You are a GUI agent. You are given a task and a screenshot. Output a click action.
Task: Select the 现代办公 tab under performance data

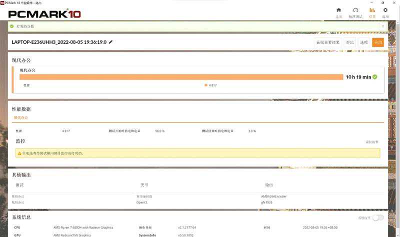point(21,117)
